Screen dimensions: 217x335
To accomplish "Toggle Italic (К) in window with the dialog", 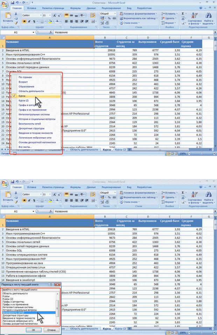I will point(29,200).
